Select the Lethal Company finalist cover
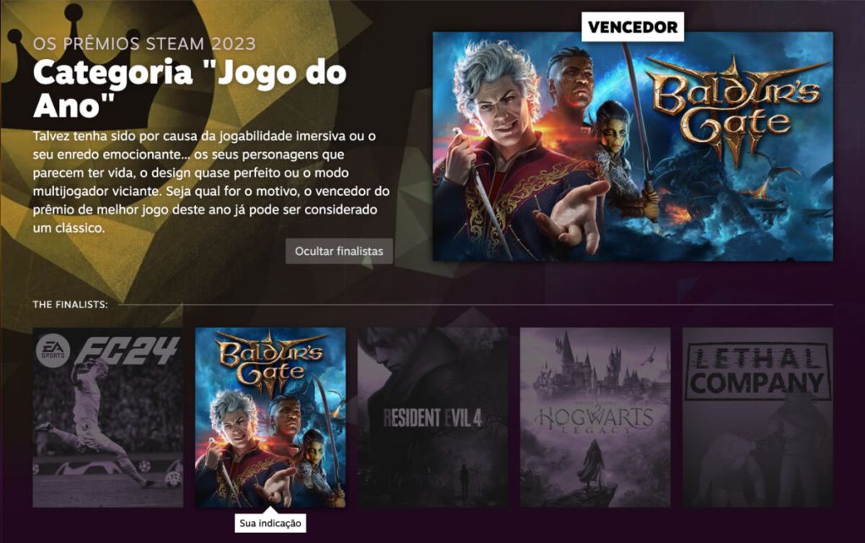 (x=758, y=417)
